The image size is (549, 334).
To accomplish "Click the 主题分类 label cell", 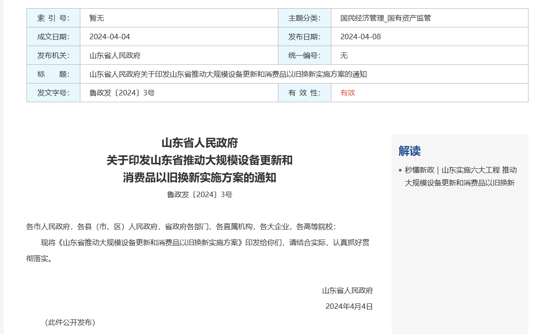I will click(304, 18).
